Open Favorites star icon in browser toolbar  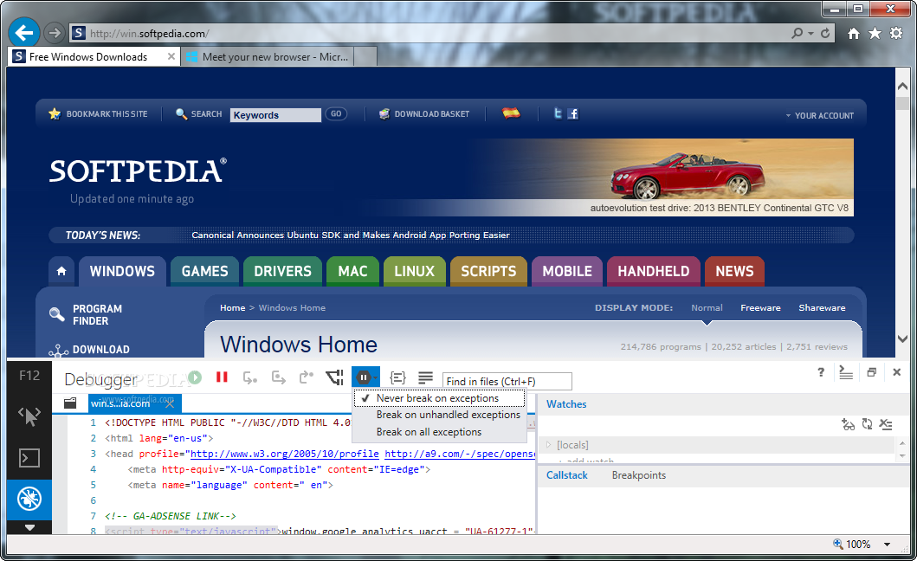tap(875, 34)
